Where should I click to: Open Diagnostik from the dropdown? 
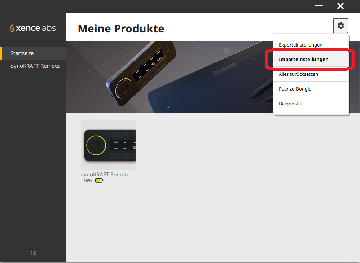(311, 104)
